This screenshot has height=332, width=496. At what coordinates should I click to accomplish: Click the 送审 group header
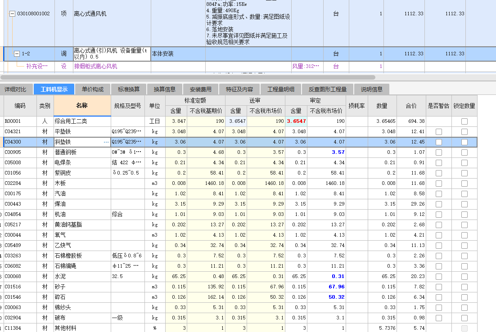tap(255, 101)
